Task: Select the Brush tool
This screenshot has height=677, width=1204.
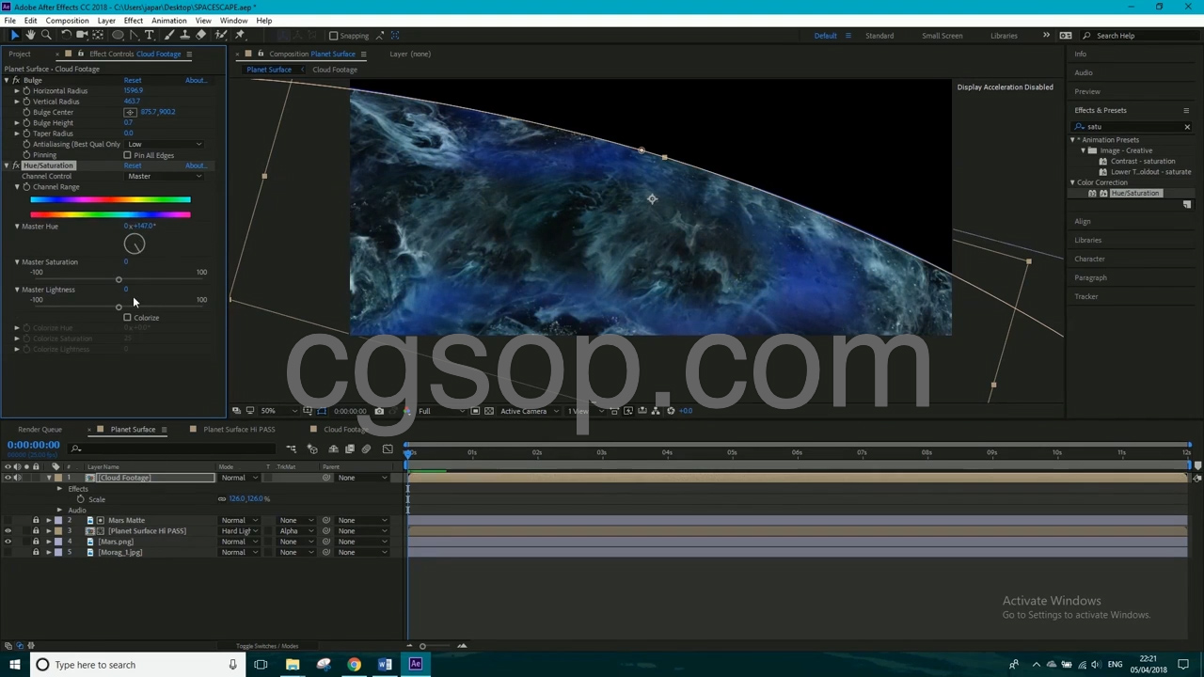Action: [x=169, y=36]
